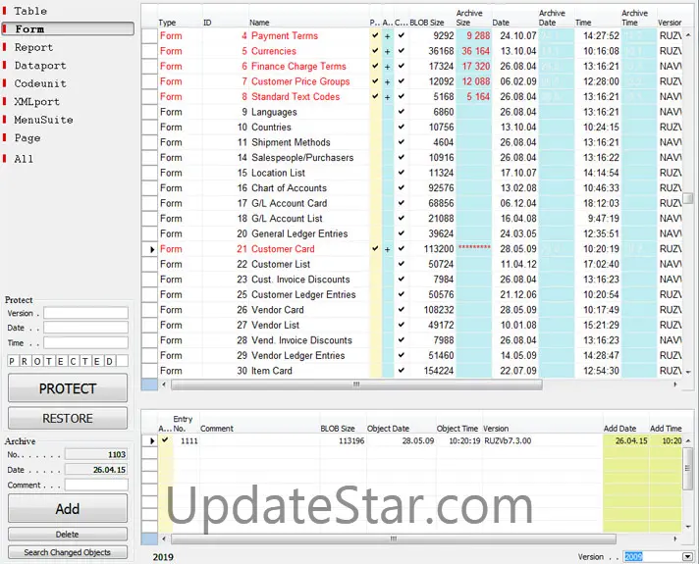This screenshot has width=699, height=564.
Task: Select the G/L Account Card row
Action: point(412,203)
